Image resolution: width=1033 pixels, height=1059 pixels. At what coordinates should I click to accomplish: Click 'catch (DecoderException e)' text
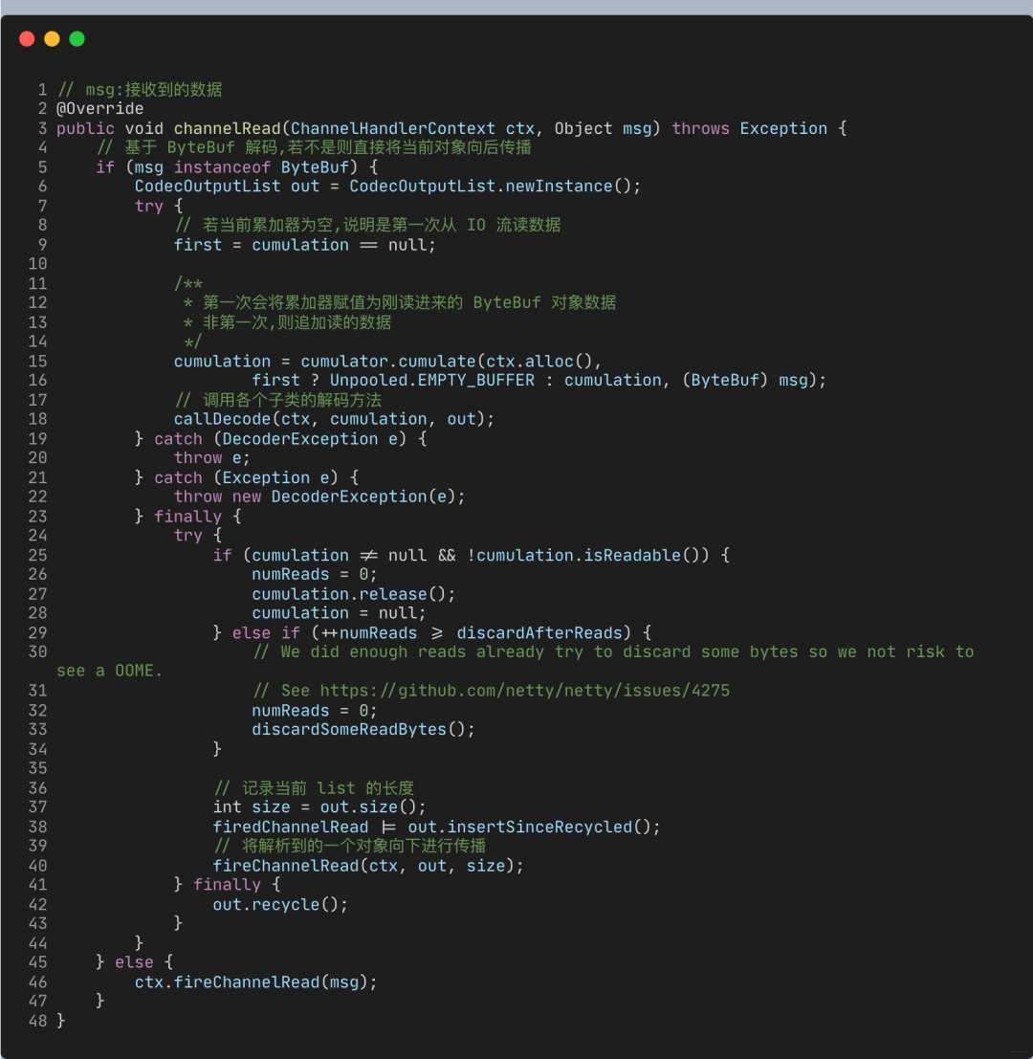tap(281, 439)
